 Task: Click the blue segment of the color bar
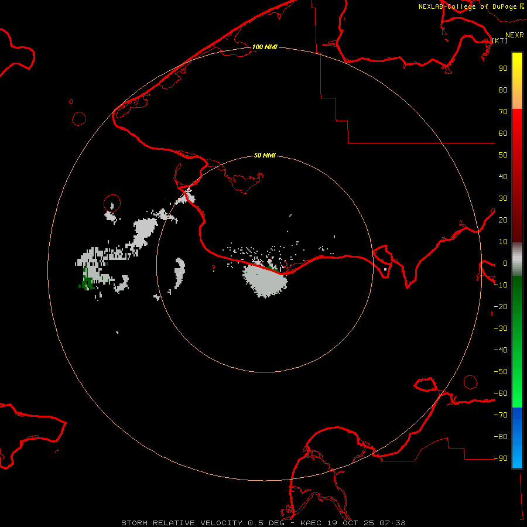(517, 438)
